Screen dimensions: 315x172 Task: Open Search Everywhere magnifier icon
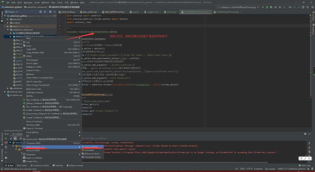(x=313, y=7)
